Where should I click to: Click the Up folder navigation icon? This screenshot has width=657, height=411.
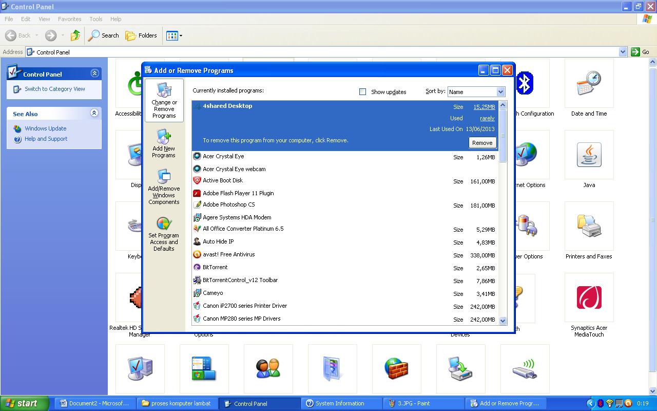(x=75, y=35)
